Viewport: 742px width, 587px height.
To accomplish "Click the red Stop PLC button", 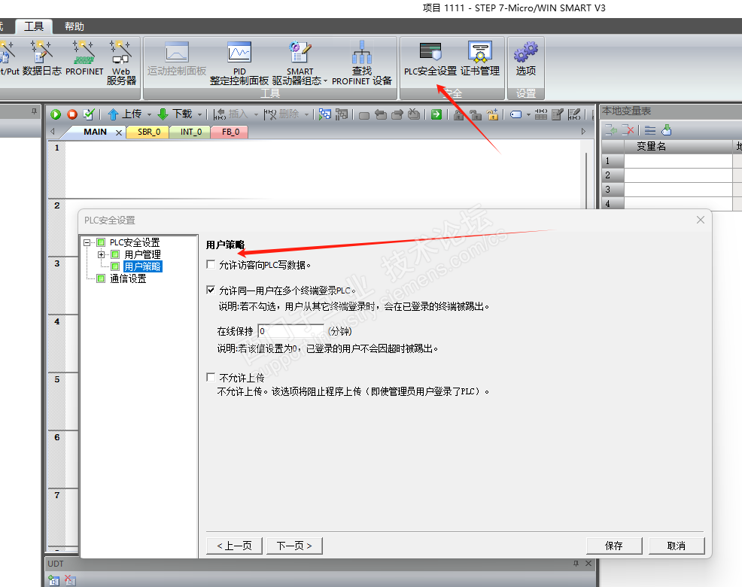I will pos(72,114).
